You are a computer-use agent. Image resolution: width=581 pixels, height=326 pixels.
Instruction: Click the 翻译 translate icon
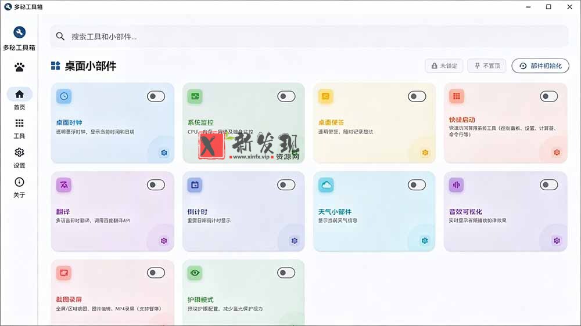click(64, 184)
